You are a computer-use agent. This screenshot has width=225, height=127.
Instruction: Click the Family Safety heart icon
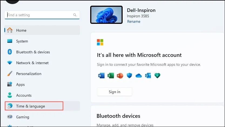(157, 76)
